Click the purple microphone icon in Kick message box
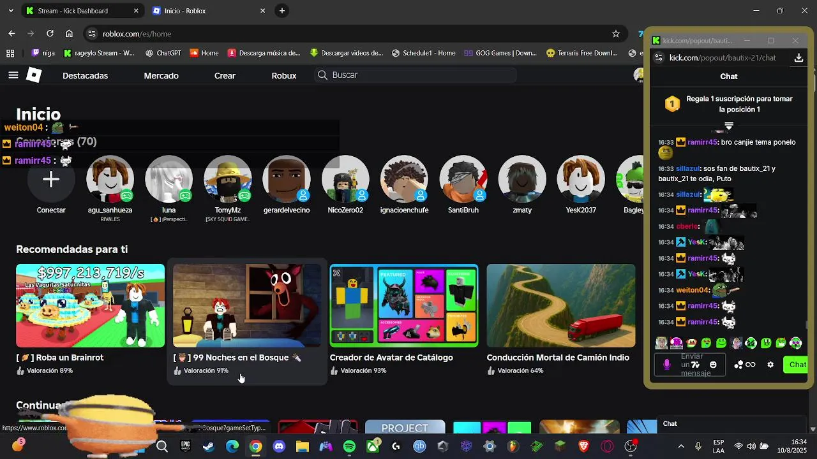The height and width of the screenshot is (459, 817). (x=666, y=365)
